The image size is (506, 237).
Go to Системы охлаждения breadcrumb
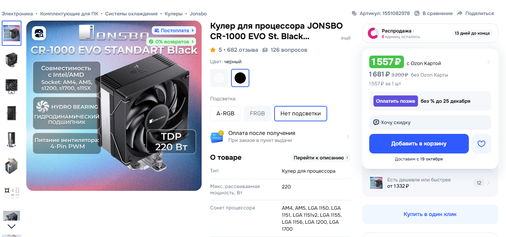click(x=131, y=14)
